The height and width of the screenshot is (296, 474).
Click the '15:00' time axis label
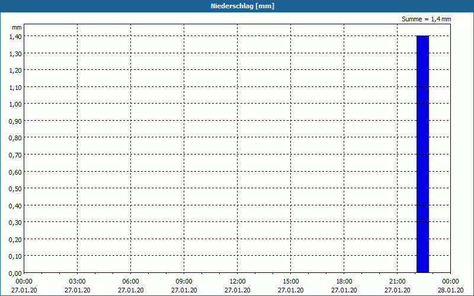pos(291,282)
